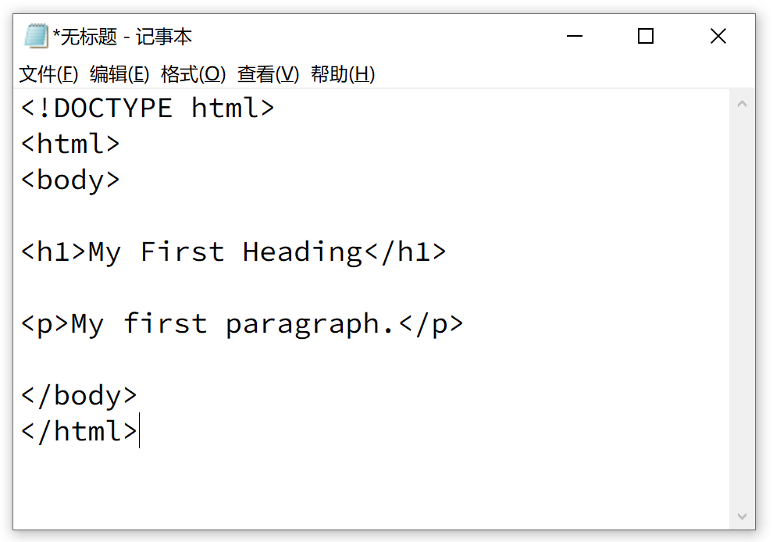Image resolution: width=773 pixels, height=542 pixels.
Task: Click the opening <body> tag text
Action: [70, 180]
